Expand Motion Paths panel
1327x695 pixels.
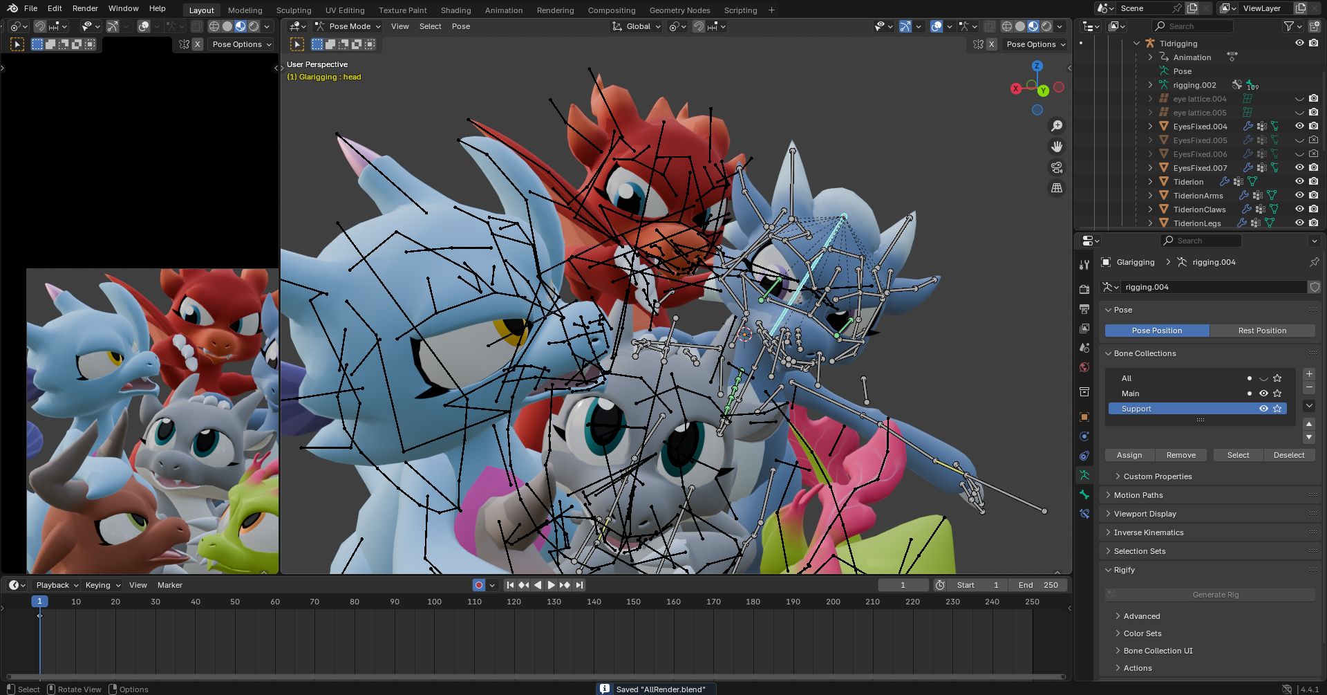point(1138,495)
